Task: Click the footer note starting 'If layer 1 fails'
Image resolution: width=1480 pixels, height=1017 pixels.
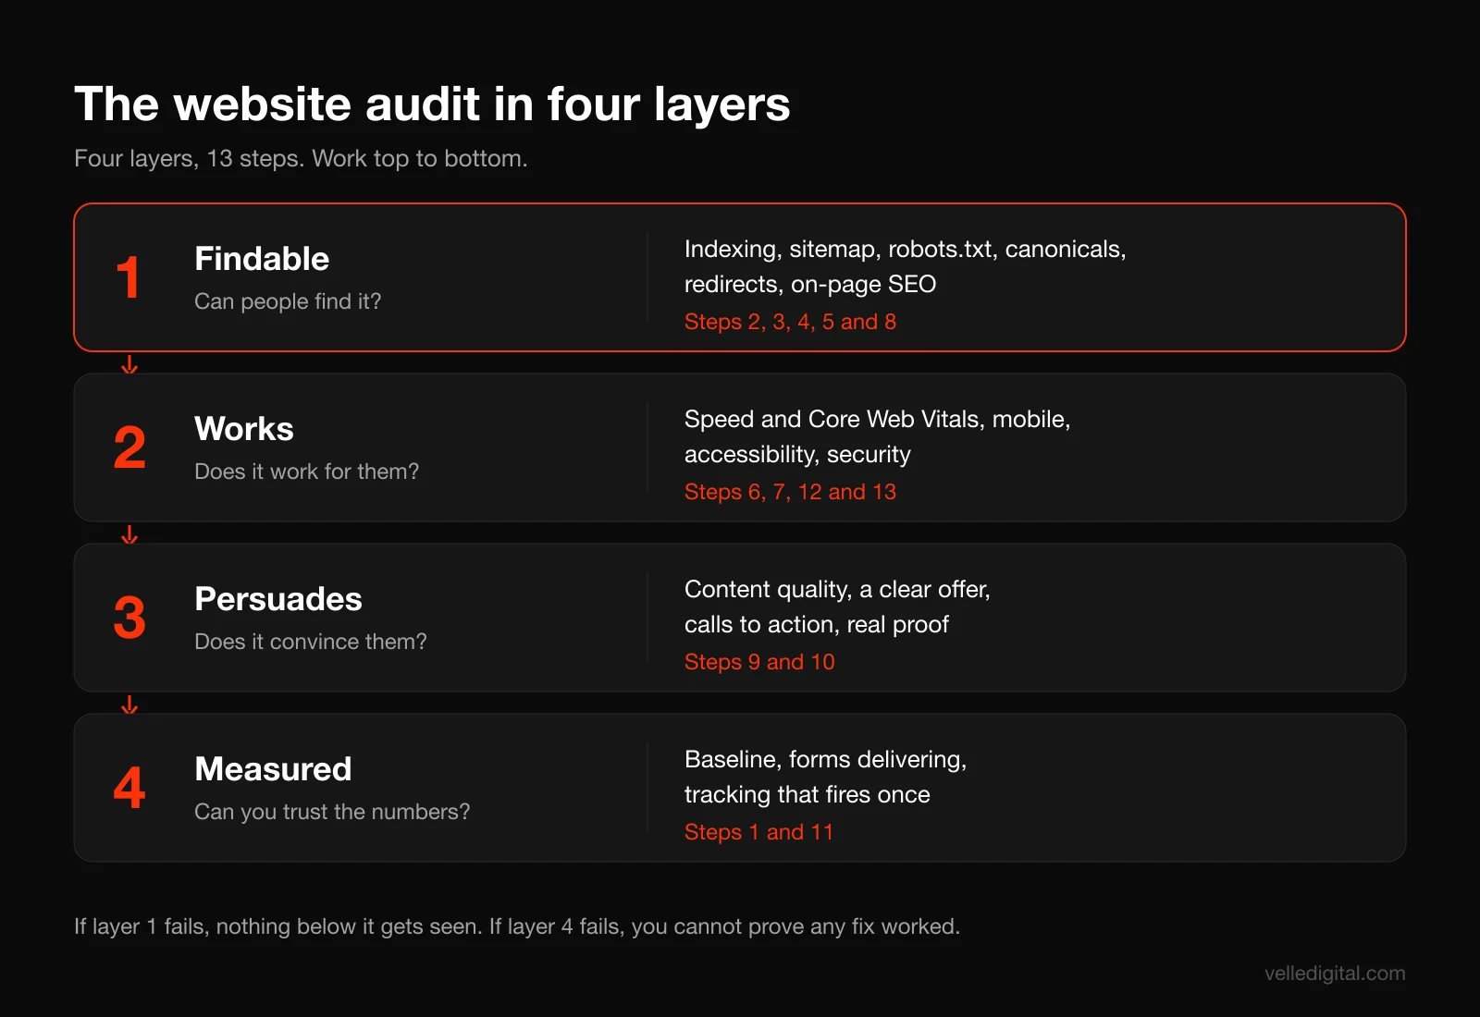Action: (517, 926)
